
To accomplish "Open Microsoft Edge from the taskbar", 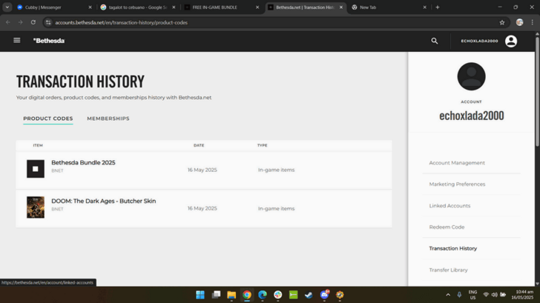I will pyautogui.click(x=263, y=295).
